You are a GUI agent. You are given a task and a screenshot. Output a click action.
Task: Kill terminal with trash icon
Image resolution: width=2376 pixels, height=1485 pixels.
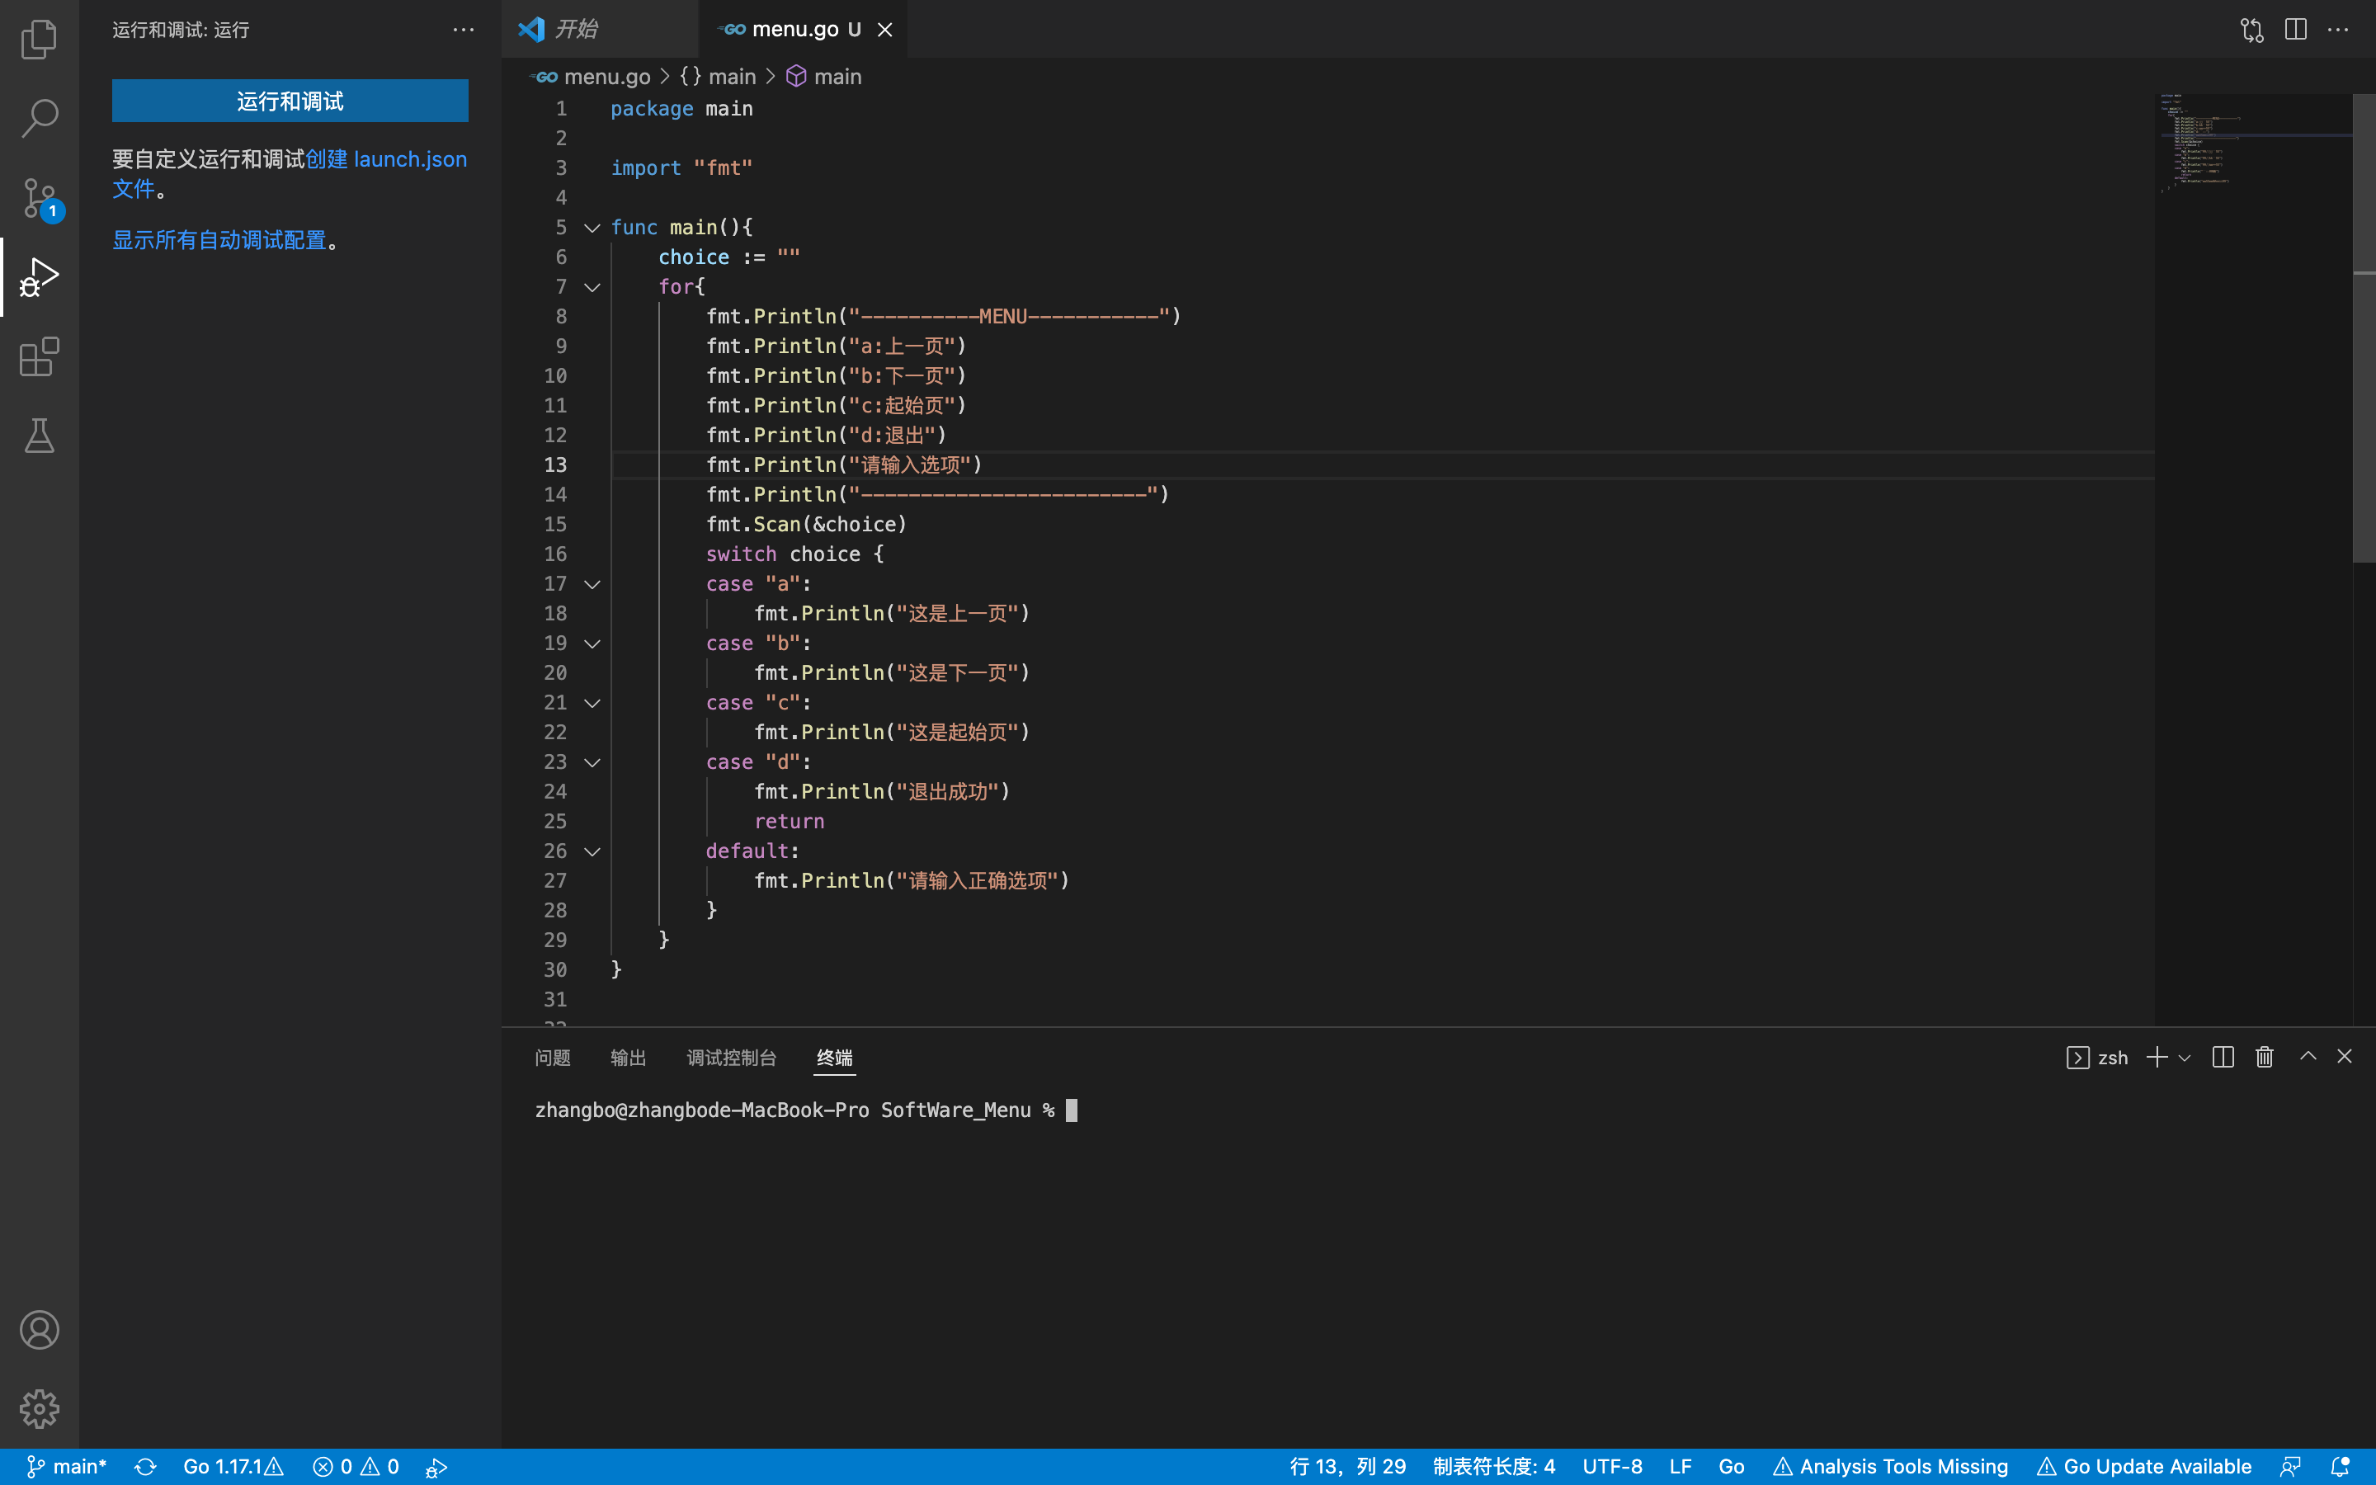pyautogui.click(x=2264, y=1057)
